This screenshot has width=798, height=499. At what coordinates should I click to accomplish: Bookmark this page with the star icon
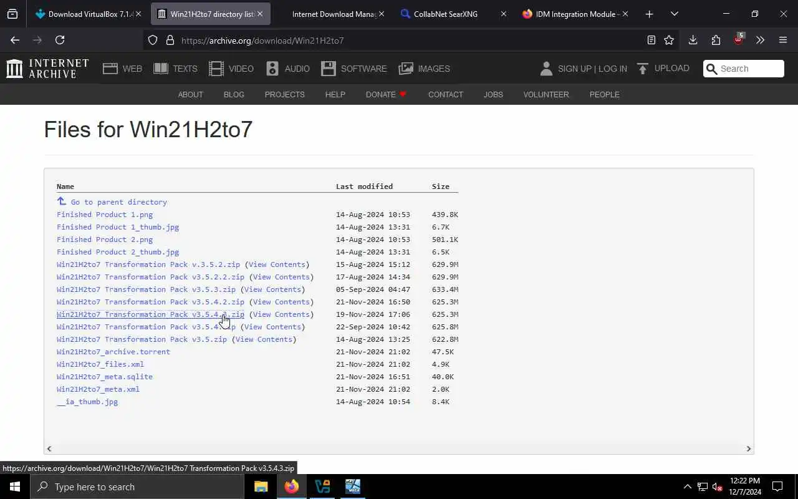(x=669, y=40)
